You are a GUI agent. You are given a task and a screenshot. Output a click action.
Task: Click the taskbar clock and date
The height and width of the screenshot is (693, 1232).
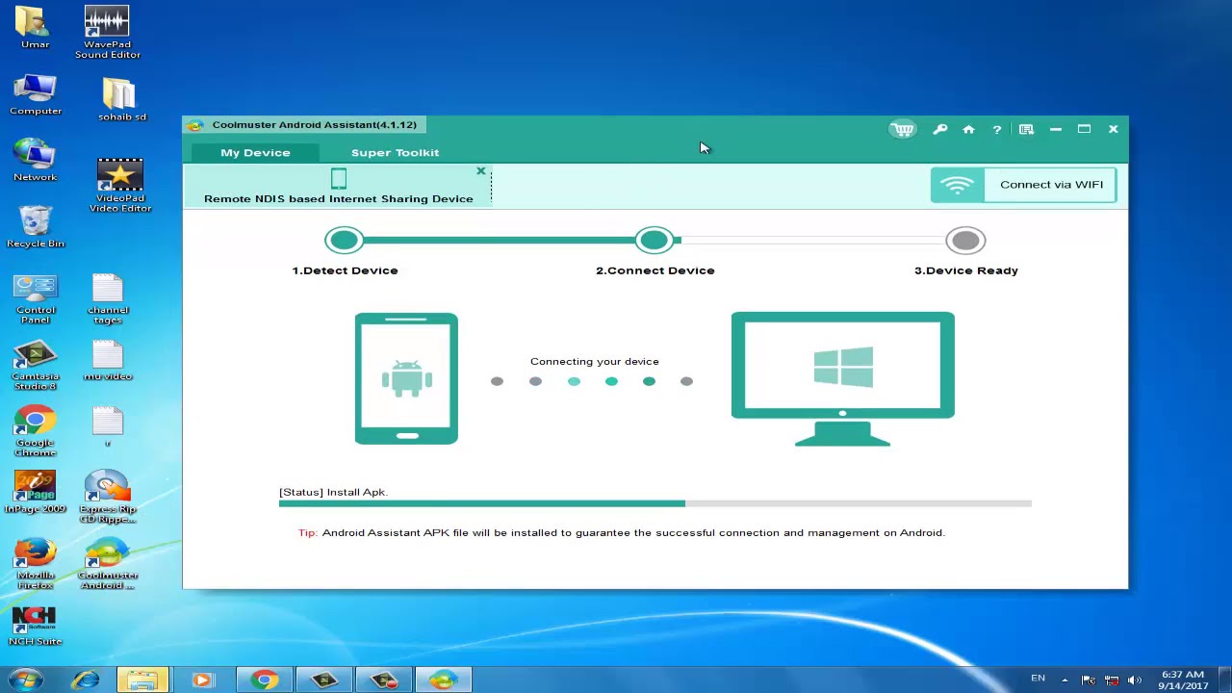tap(1183, 680)
